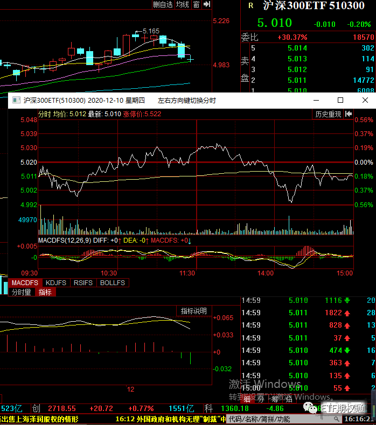Switch to the KDJFS indicator tab
The width and height of the screenshot is (376, 425).
pyautogui.click(x=56, y=282)
